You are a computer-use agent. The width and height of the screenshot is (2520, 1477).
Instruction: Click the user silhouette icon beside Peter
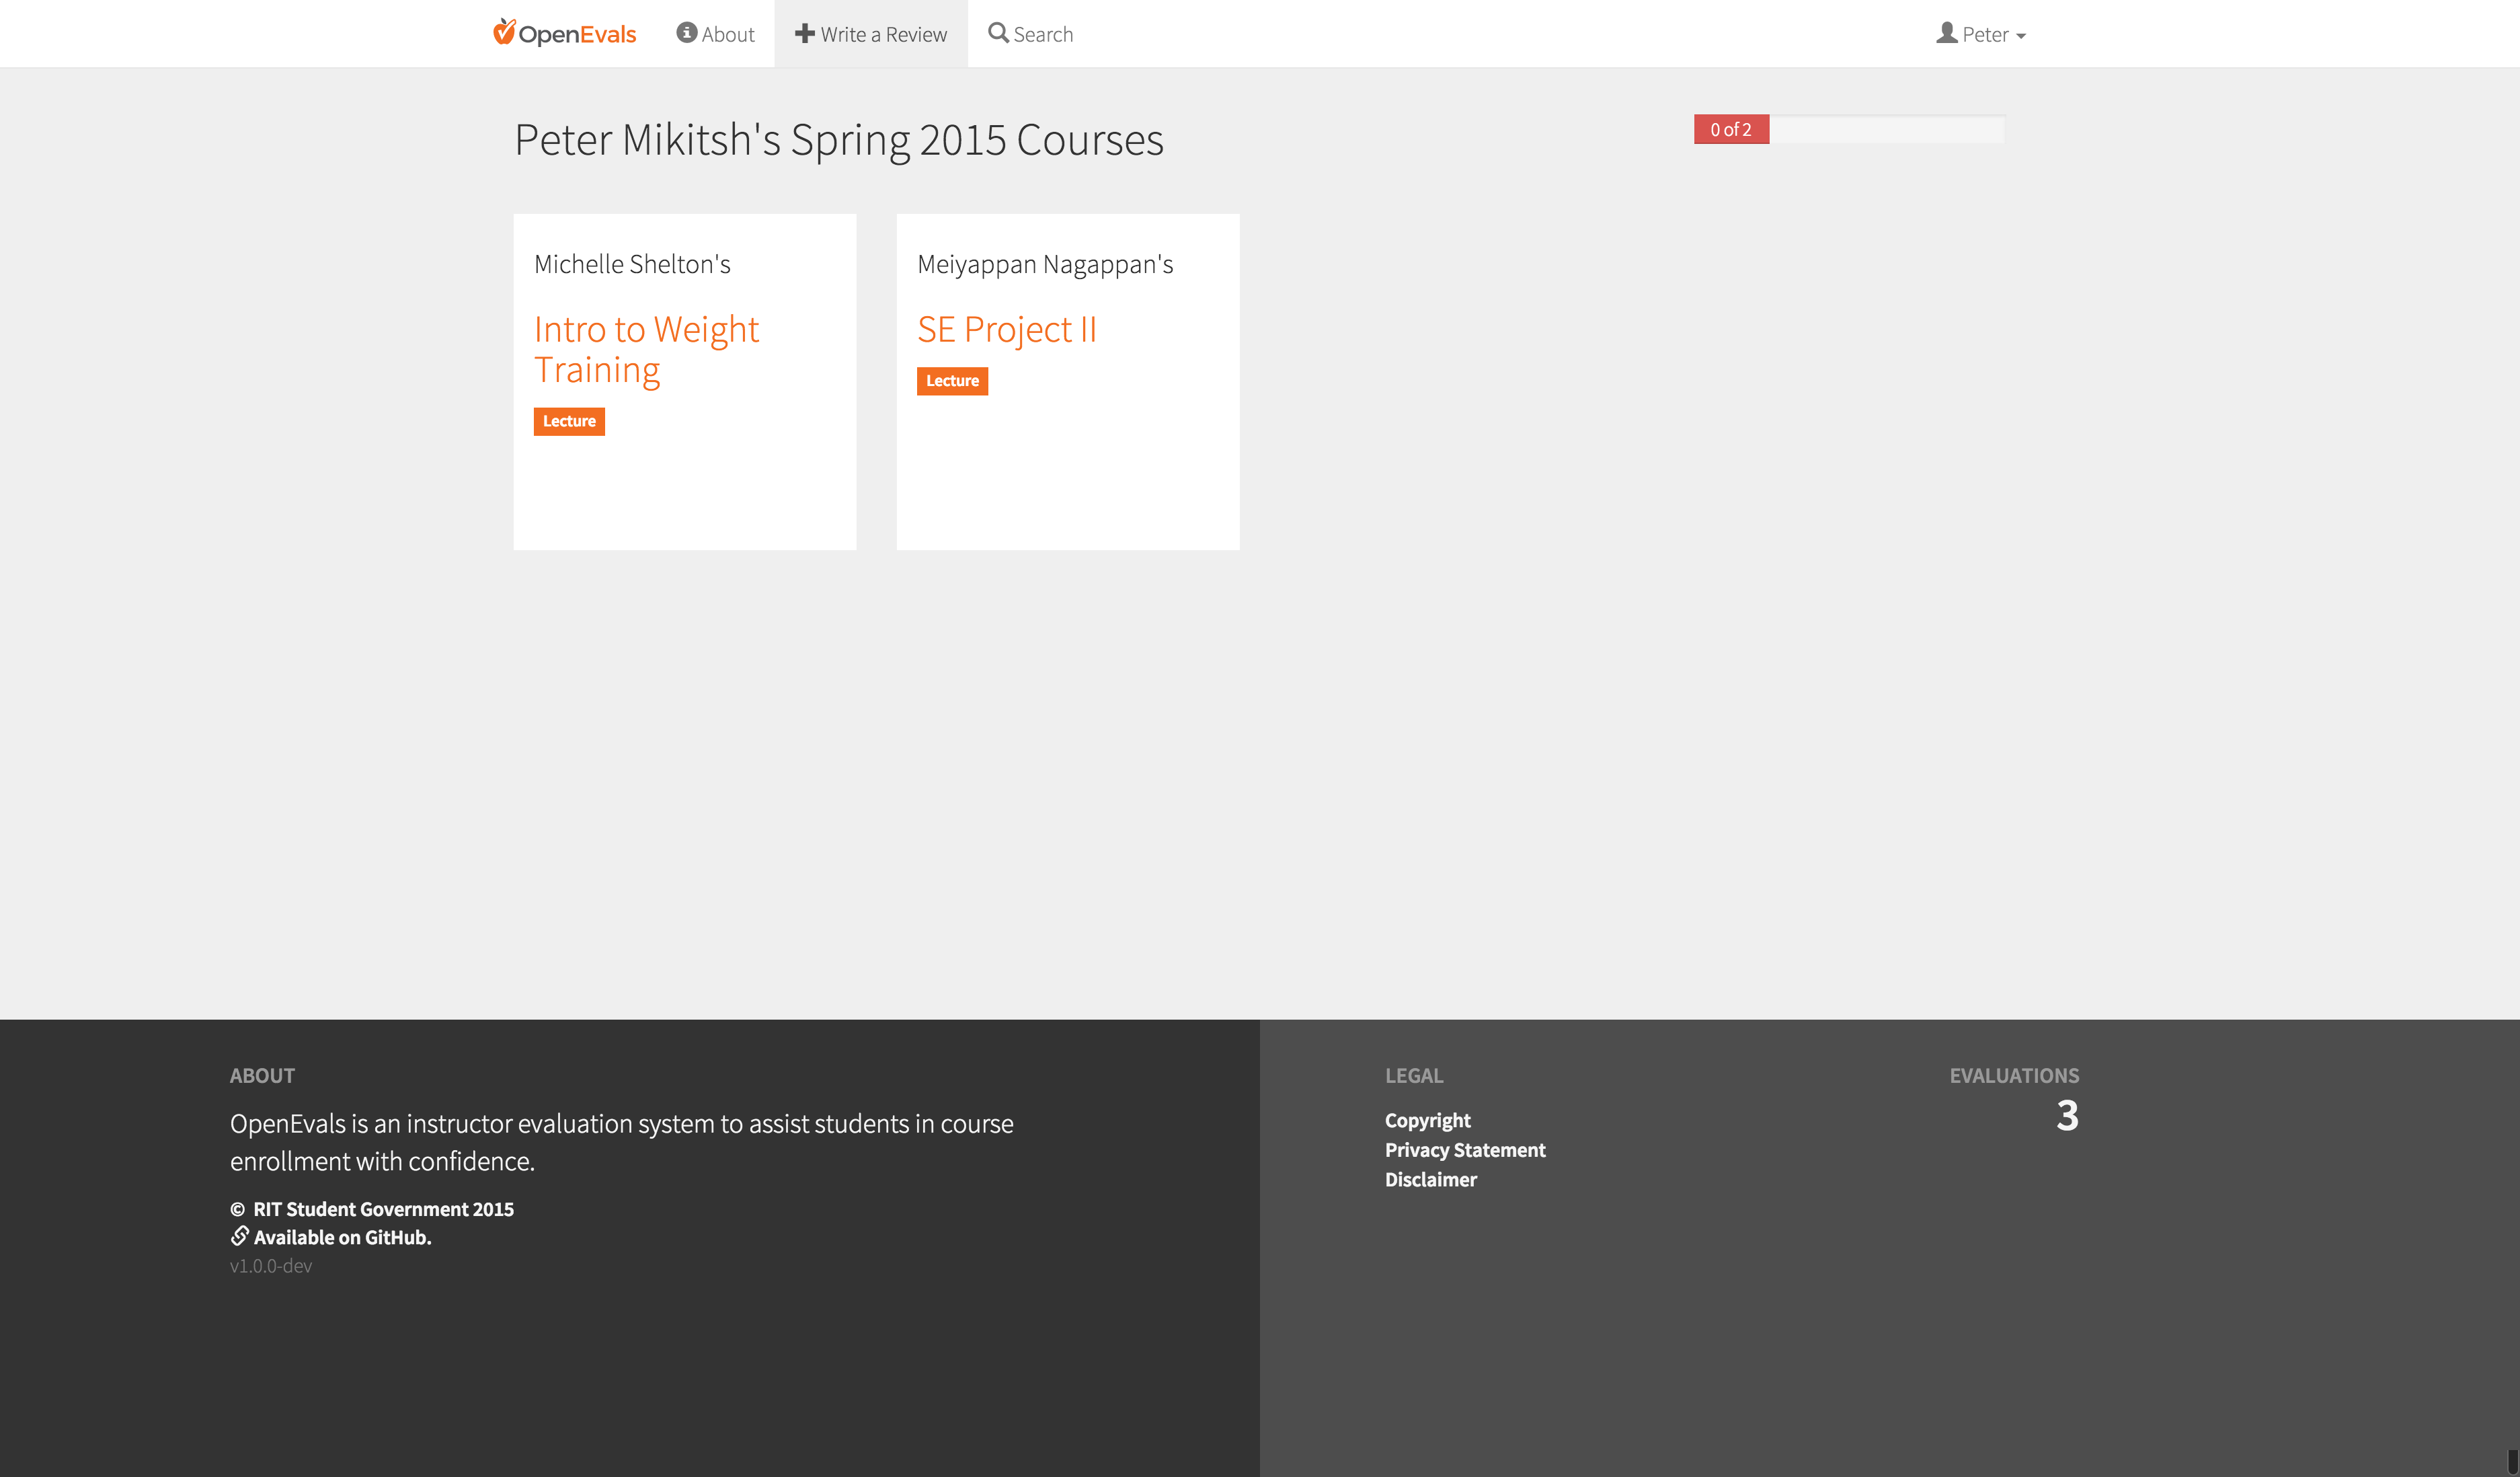tap(1946, 33)
